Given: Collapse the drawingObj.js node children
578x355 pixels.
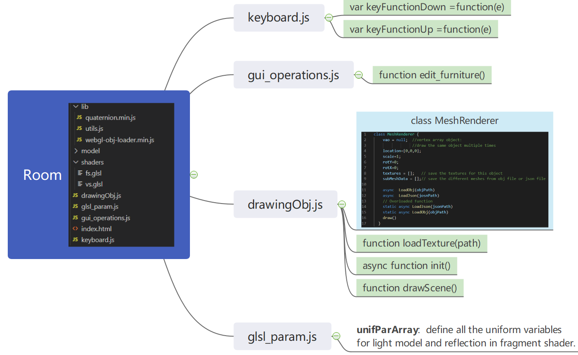Looking at the screenshot, I should [x=342, y=204].
